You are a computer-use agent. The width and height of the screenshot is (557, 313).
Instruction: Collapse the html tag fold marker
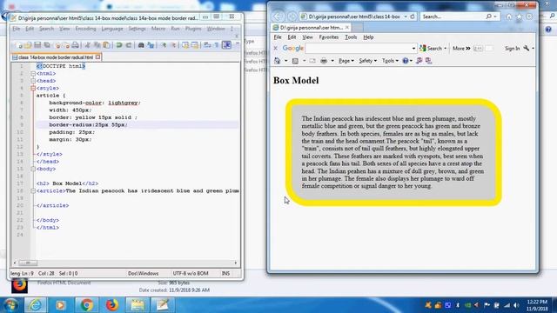(33, 73)
